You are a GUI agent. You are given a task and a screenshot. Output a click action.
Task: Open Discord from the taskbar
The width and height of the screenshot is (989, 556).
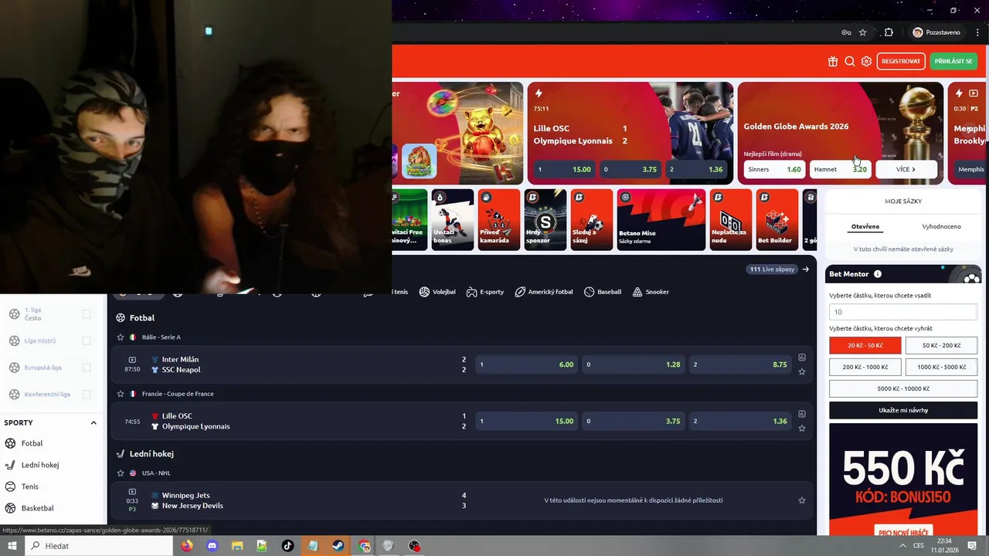(x=212, y=546)
